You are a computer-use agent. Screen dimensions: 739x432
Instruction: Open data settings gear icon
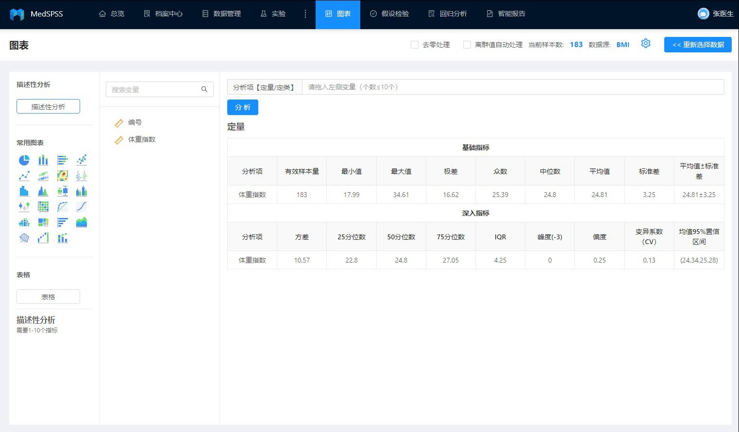coord(645,44)
